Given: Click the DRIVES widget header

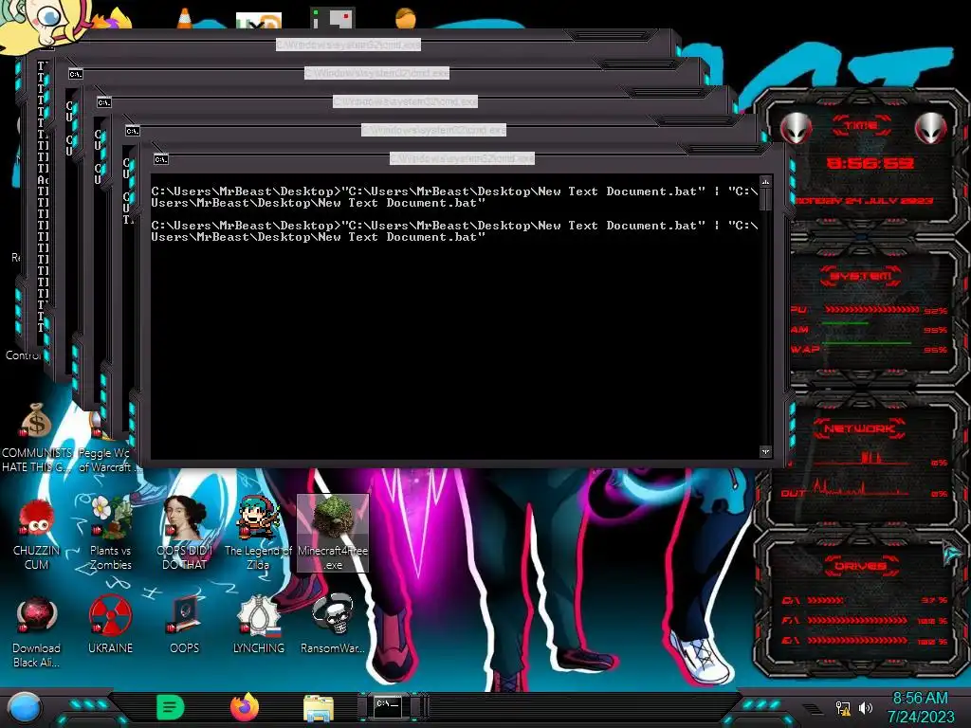Looking at the screenshot, I should tap(861, 566).
